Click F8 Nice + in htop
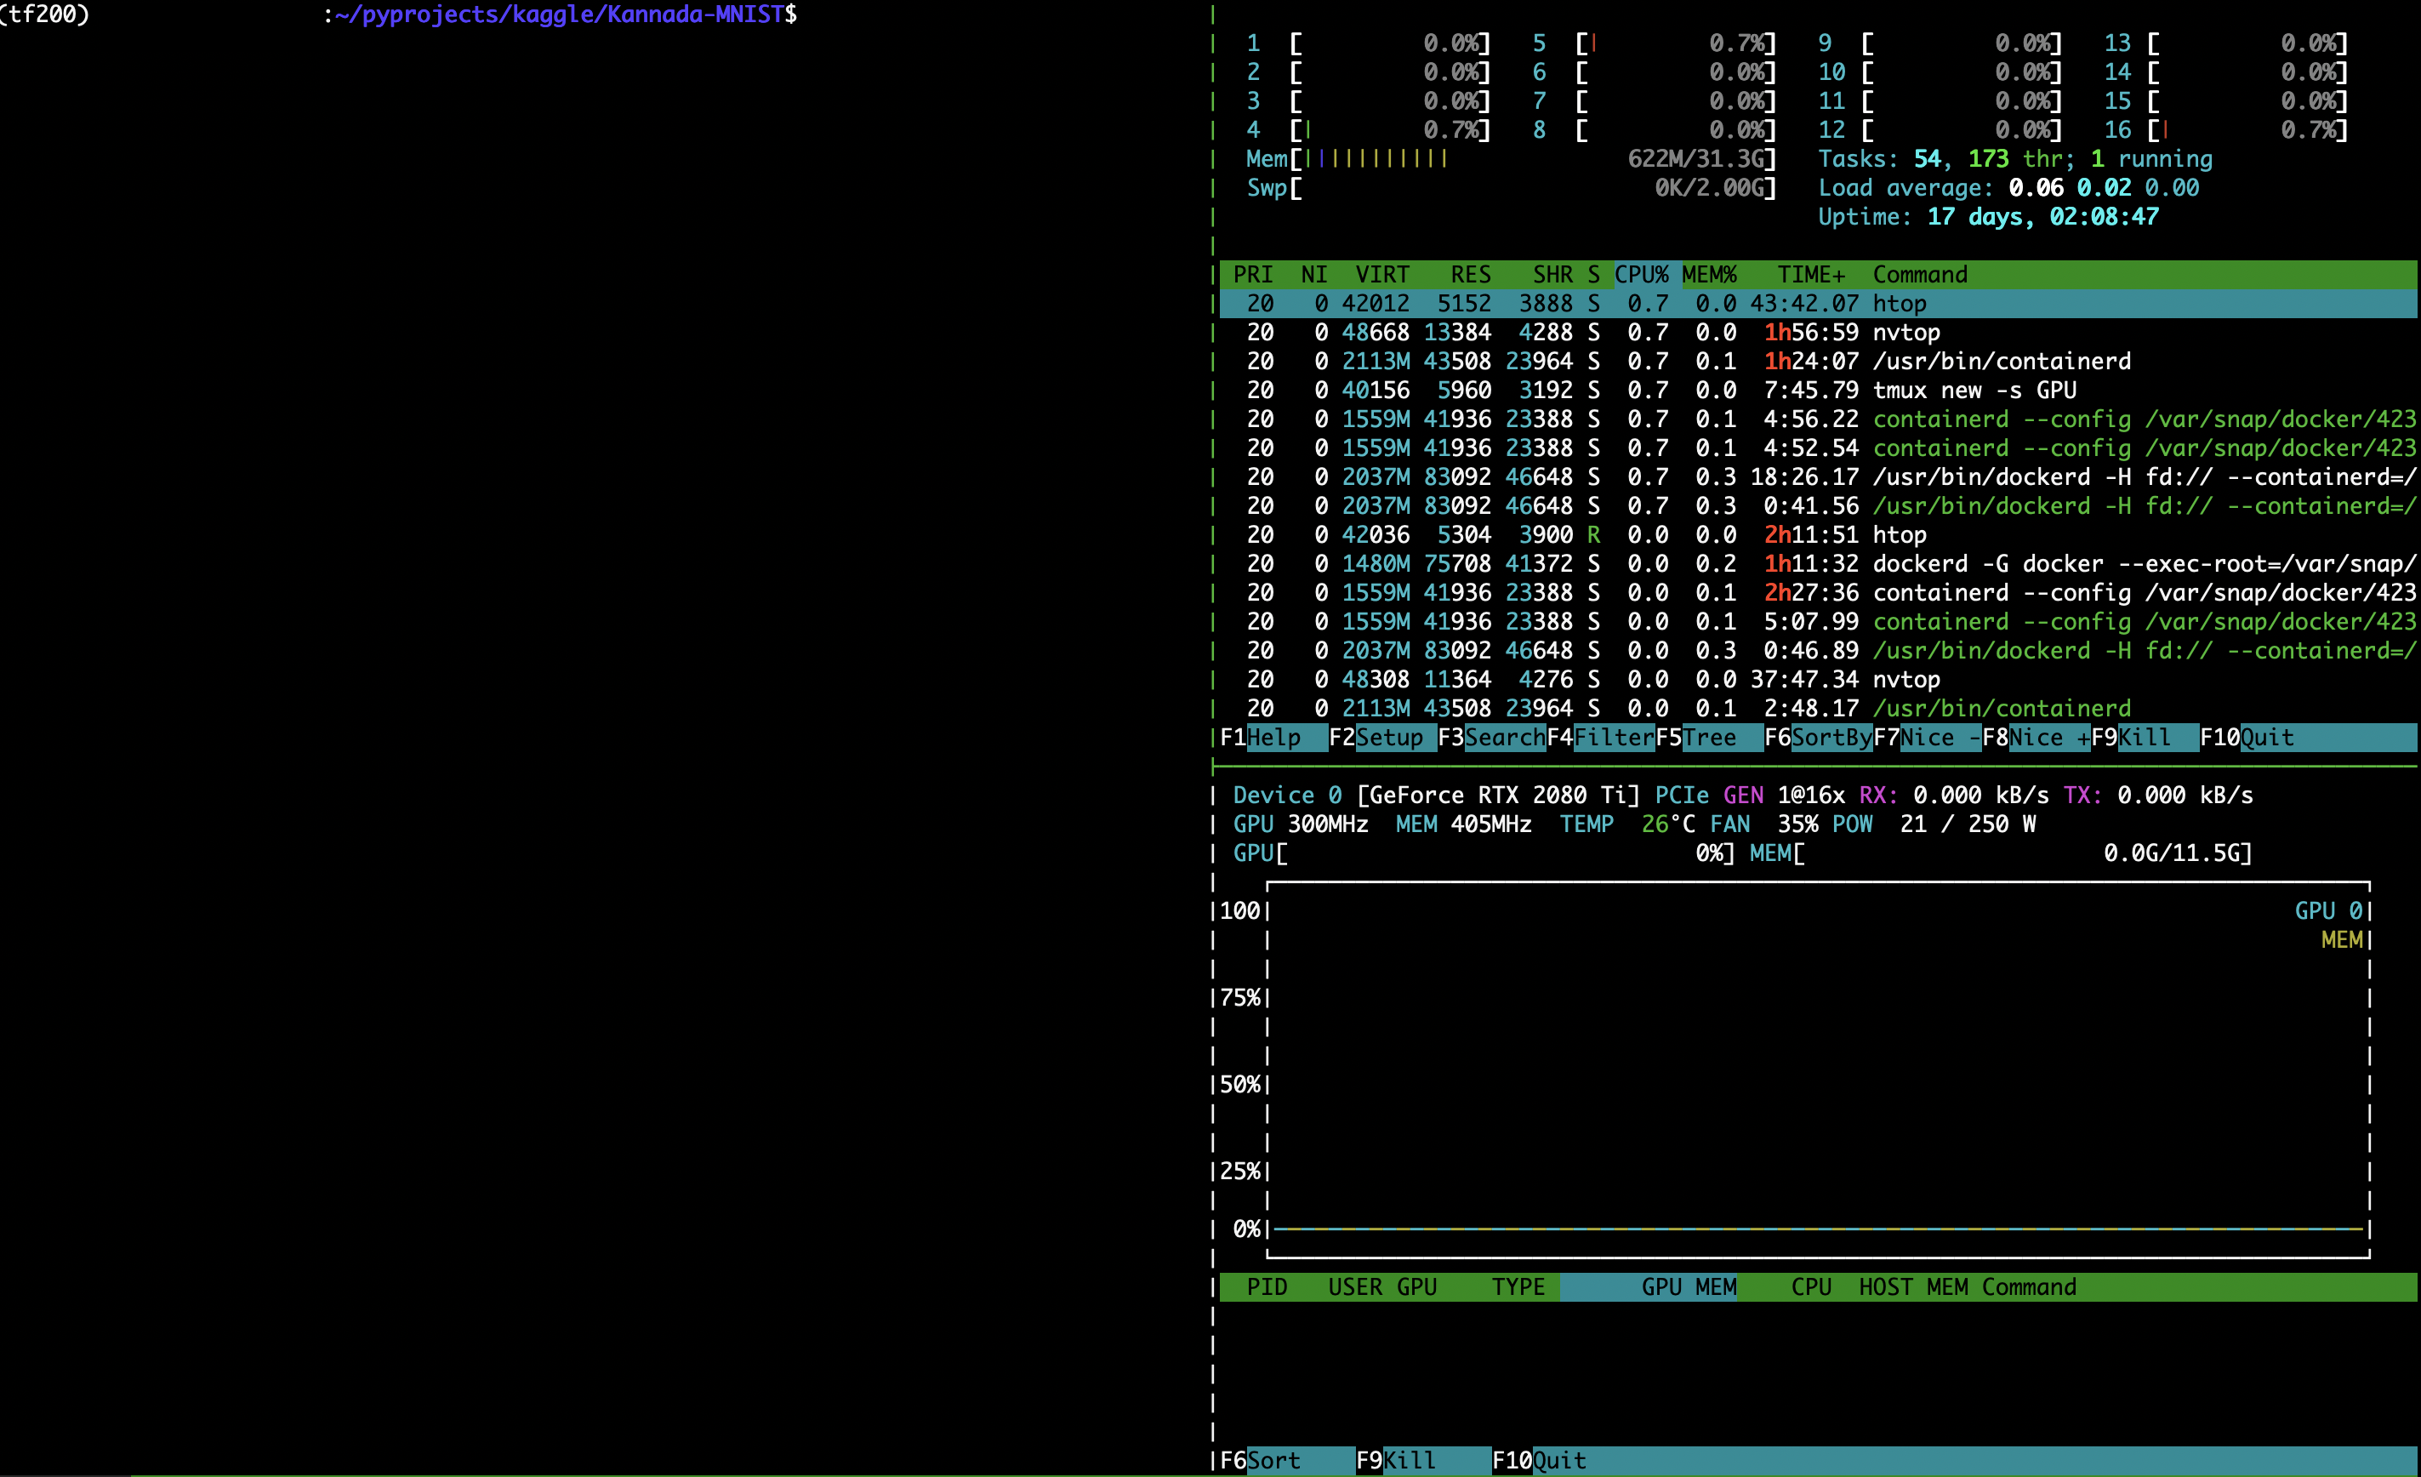This screenshot has width=2421, height=1477. pos(2036,738)
